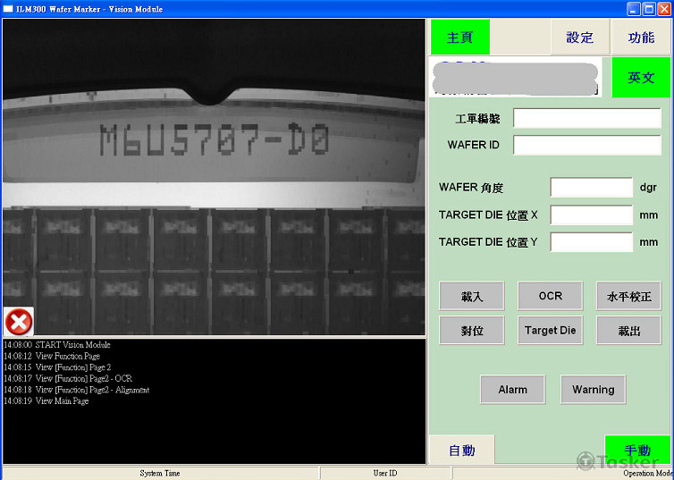
Task: Open the Alarm button
Action: coord(512,390)
